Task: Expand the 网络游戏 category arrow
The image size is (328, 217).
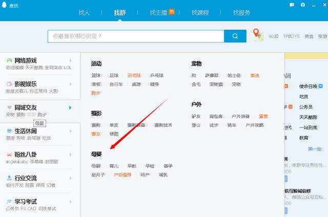Action: pos(71,60)
